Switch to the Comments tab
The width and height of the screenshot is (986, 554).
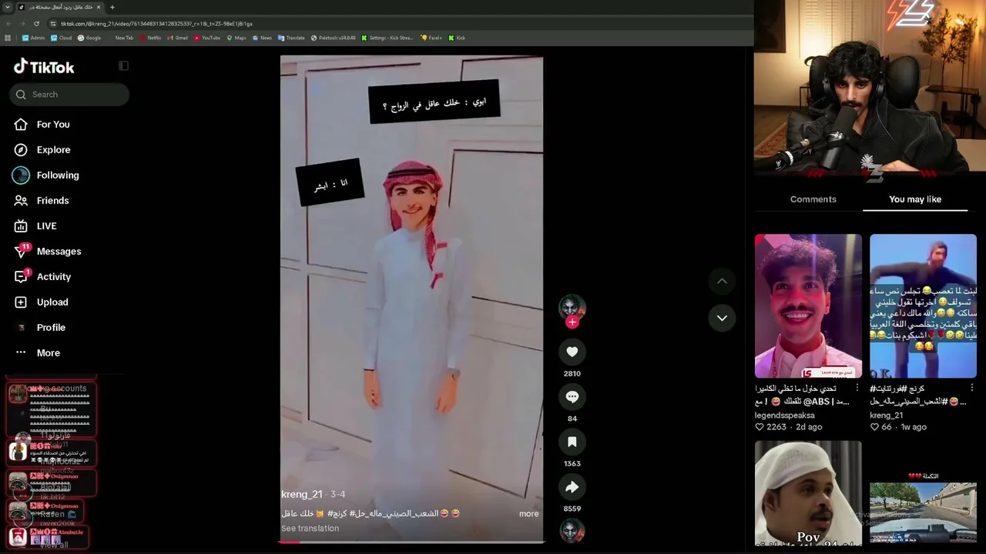pos(813,199)
